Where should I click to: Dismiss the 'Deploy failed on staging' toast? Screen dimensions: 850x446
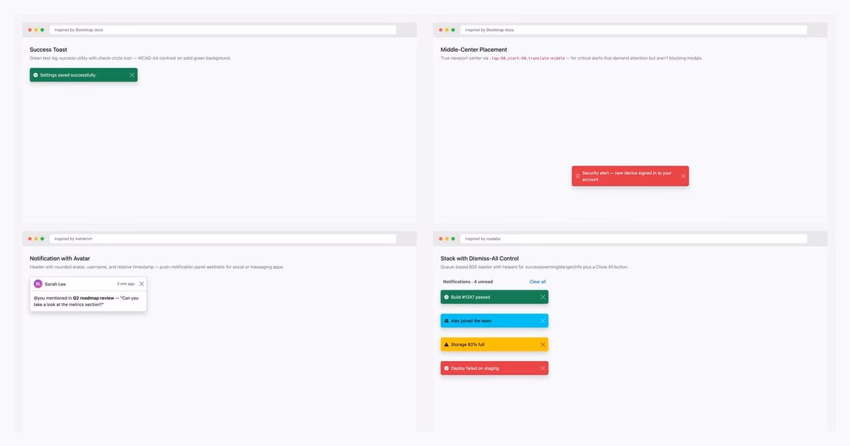coord(543,368)
